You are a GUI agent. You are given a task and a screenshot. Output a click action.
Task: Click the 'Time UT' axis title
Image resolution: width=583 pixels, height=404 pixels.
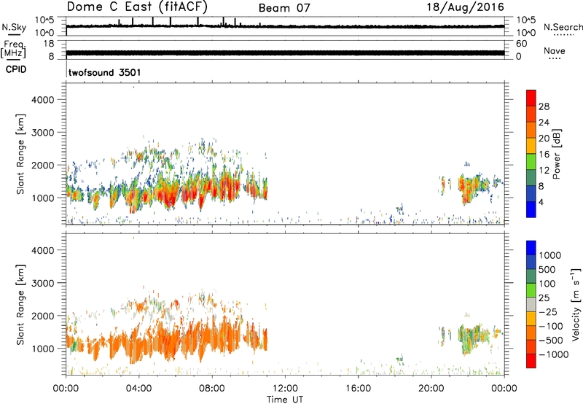pos(285,400)
